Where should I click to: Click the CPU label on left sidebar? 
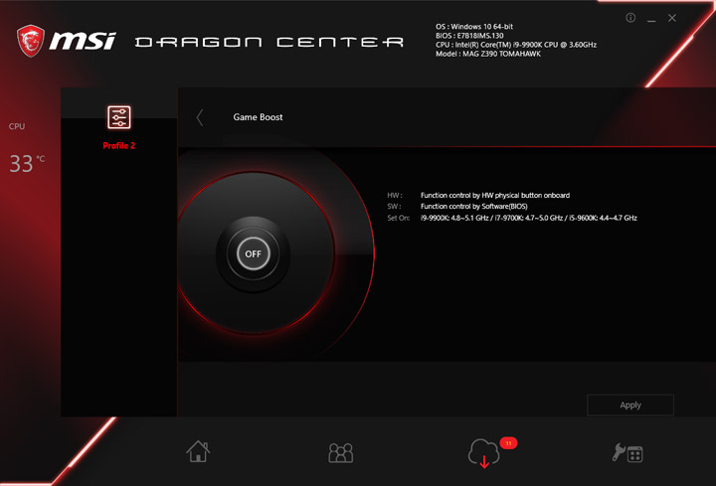[17, 126]
